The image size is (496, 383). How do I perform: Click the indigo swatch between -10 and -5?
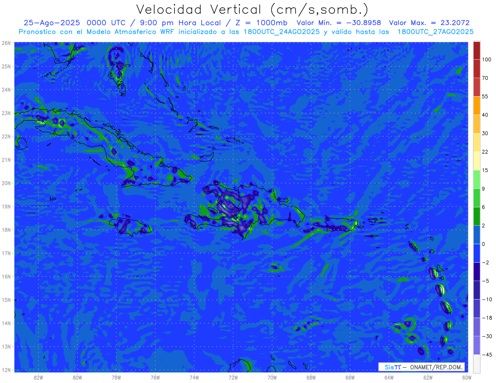477,290
